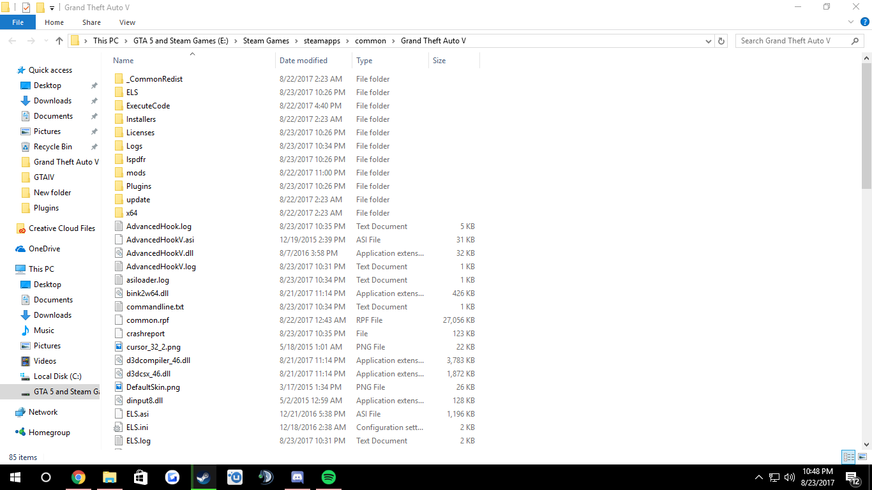Select Homegroup in navigation pane
This screenshot has height=490, width=872.
click(49, 433)
